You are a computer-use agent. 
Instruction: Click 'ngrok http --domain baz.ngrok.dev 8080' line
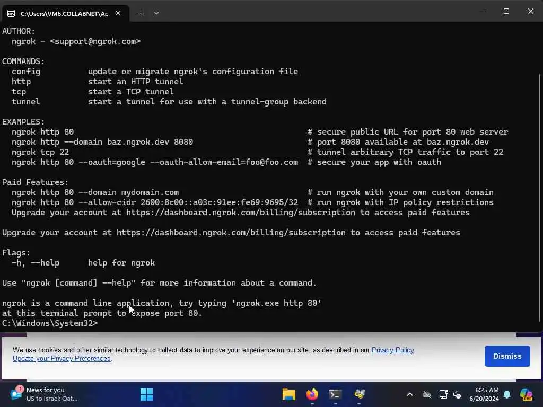(x=102, y=142)
